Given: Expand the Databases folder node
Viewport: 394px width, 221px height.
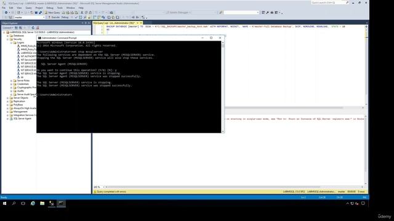Looking at the screenshot, I should [x=8, y=36].
